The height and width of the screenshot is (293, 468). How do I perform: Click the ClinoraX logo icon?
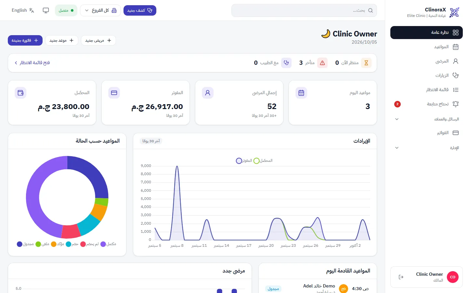tap(454, 12)
